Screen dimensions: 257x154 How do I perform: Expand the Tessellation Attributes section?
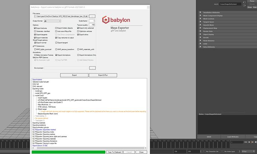pyautogui.click(x=200, y=12)
